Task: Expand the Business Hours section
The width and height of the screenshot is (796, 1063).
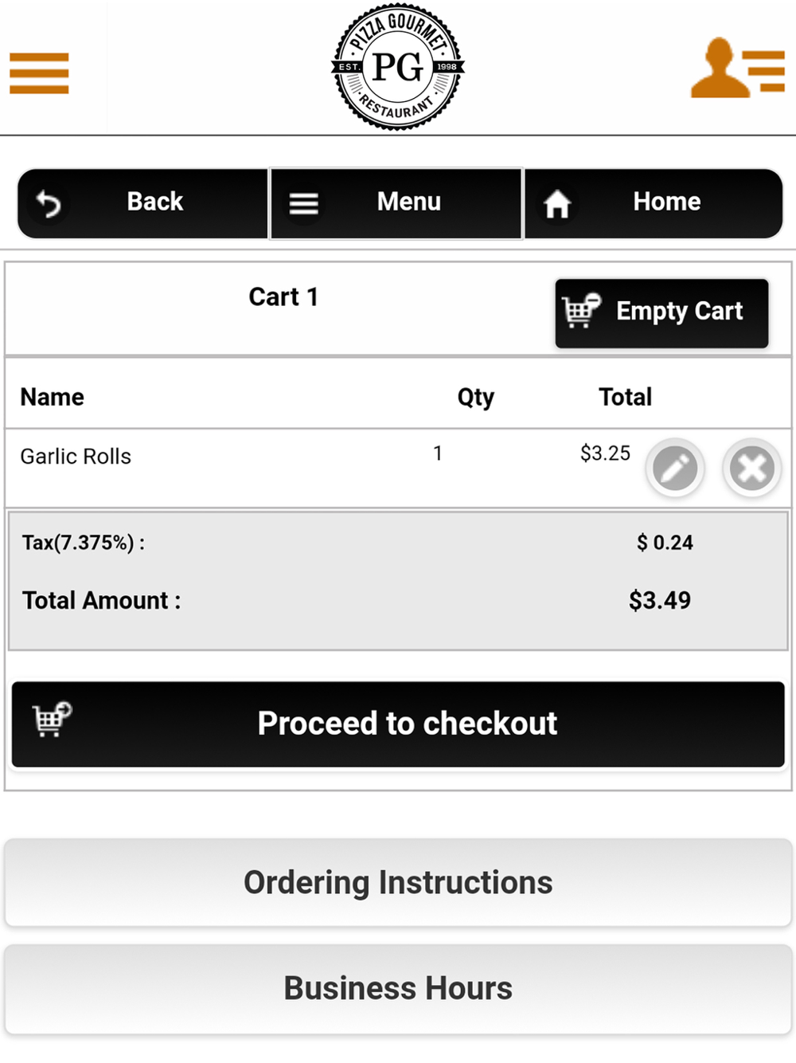Action: tap(398, 989)
